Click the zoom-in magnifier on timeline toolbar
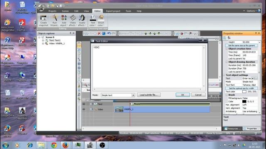Screen dimensions: 266x149 pyautogui.click(x=86, y=85)
